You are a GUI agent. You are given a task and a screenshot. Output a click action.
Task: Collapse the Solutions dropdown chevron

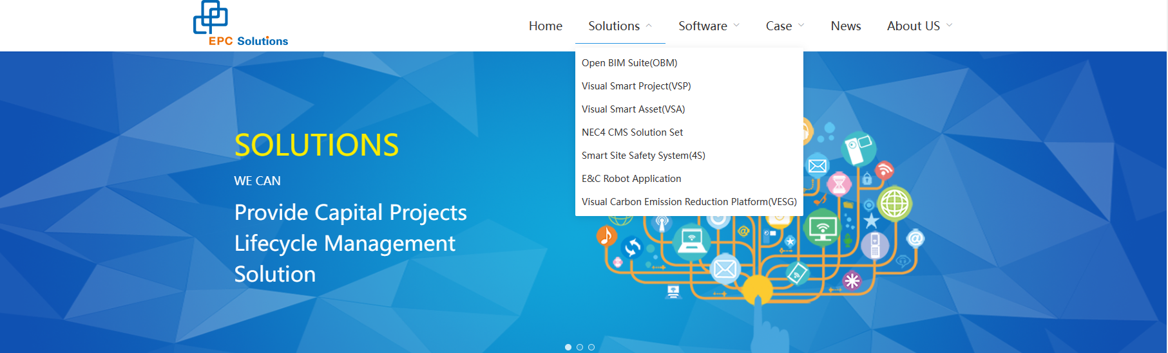649,26
